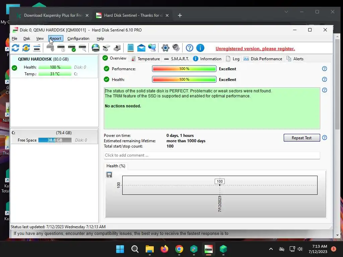Click the Health 100 % gradient bar in Overview
343x257 pixels.
point(184,79)
